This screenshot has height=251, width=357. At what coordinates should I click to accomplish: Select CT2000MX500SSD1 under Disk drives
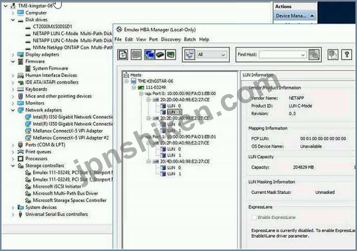52,27
